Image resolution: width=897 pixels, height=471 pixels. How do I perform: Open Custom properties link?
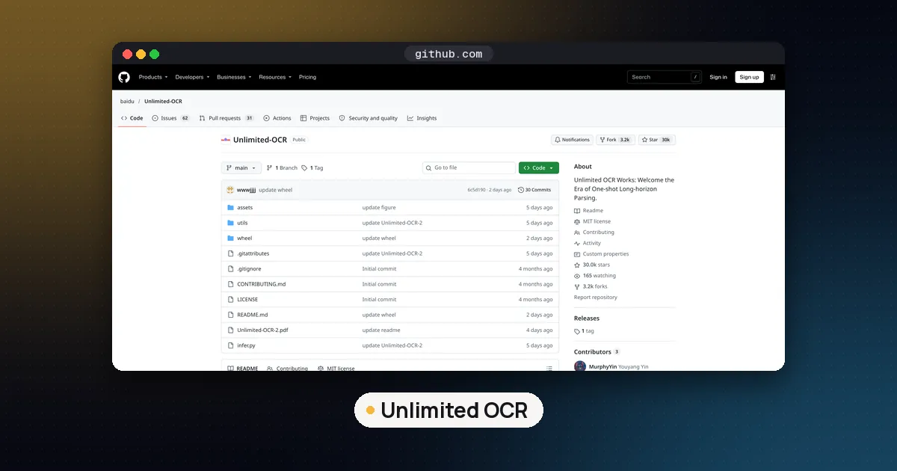[x=602, y=254]
